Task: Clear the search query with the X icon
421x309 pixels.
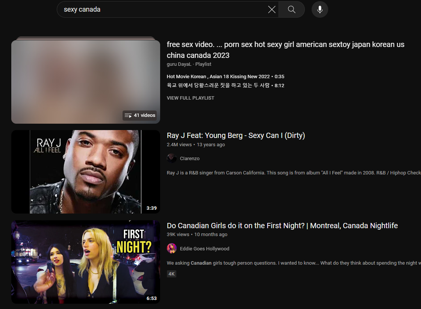Action: click(x=272, y=10)
